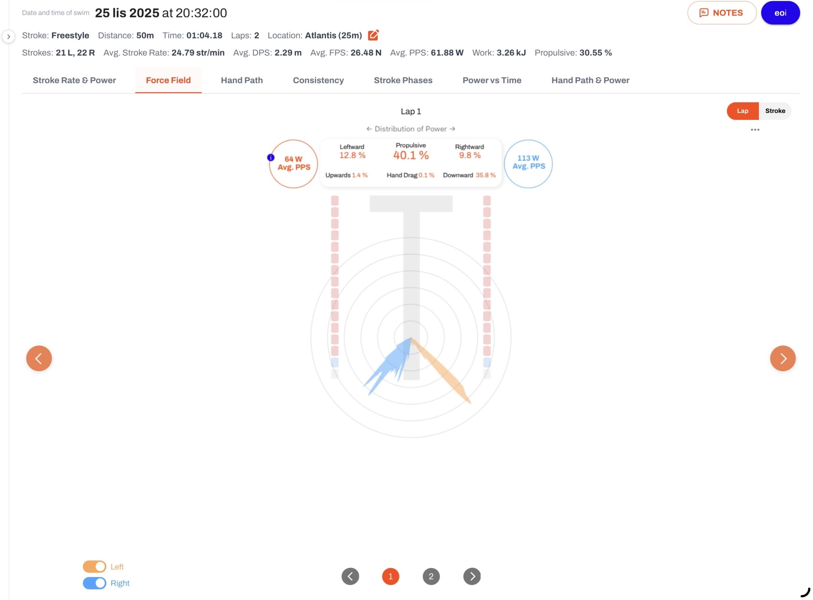The width and height of the screenshot is (813, 600).
Task: Click the gray previous page arrow
Action: click(350, 577)
